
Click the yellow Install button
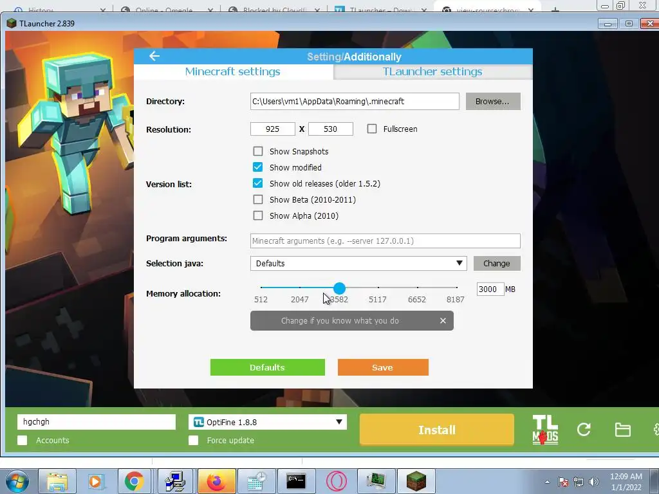[437, 430]
